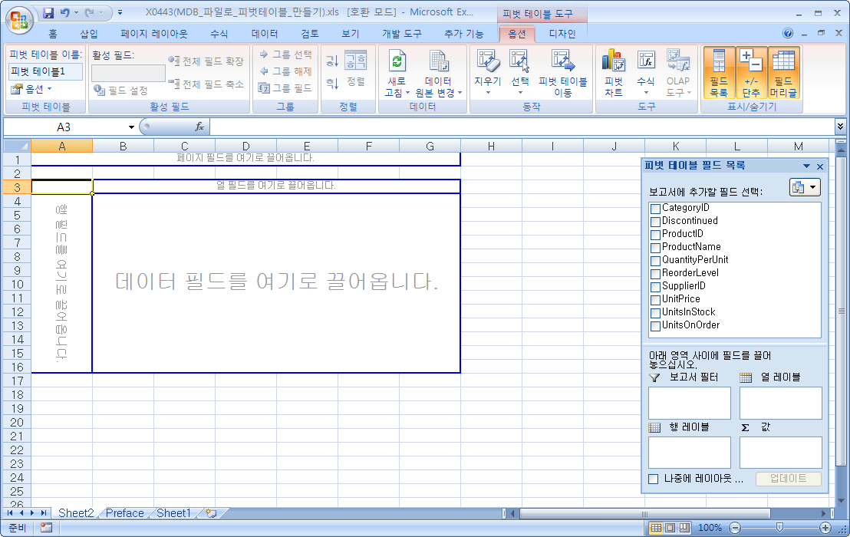Open the 지우기 clear tool
The image size is (850, 537).
487,73
